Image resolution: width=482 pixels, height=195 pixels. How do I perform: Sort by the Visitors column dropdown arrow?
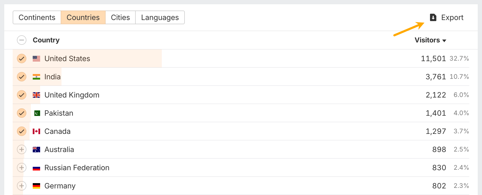[444, 41]
